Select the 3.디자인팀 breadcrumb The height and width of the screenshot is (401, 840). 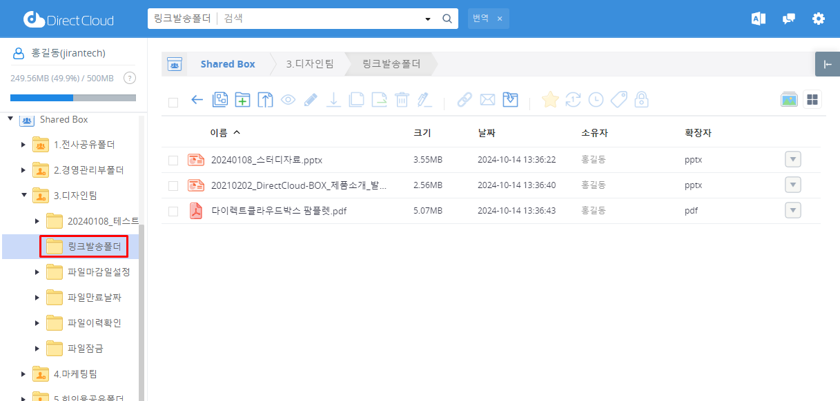click(310, 64)
